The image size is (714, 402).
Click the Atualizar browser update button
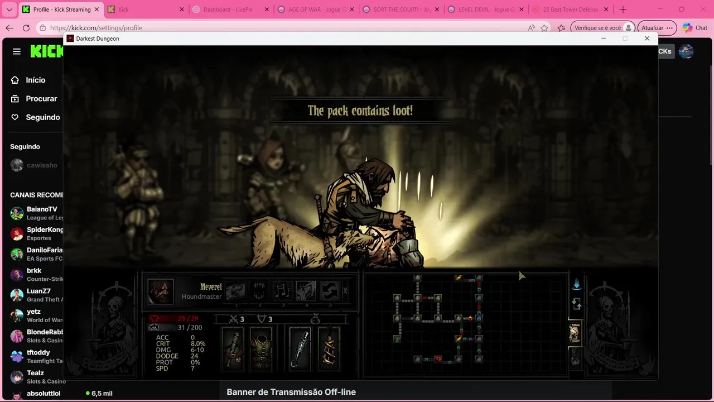[x=657, y=28]
